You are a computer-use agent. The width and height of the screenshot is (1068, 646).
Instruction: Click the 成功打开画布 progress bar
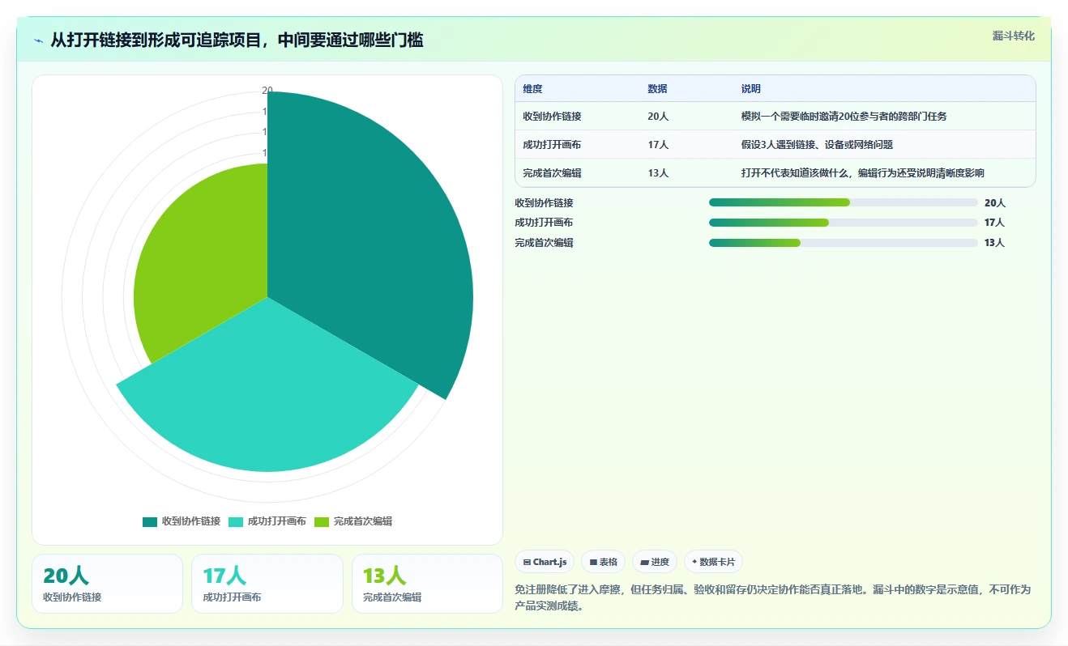843,223
